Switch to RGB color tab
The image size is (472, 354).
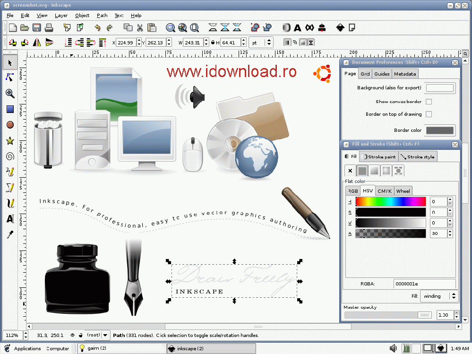point(353,191)
